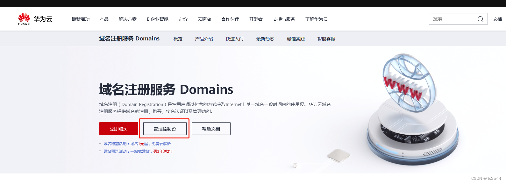
Task: Select the 智能客服 tab
Action: click(x=326, y=39)
